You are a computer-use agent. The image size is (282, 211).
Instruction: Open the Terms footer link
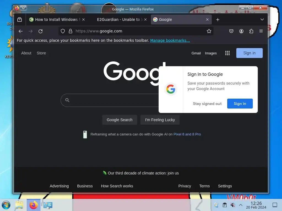[204, 186]
